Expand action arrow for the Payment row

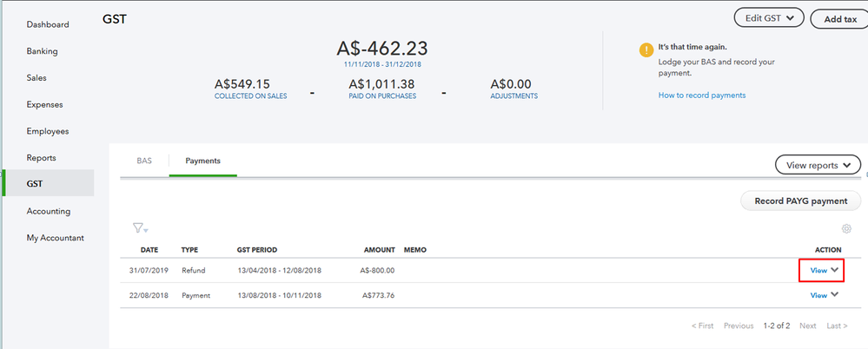tap(836, 294)
